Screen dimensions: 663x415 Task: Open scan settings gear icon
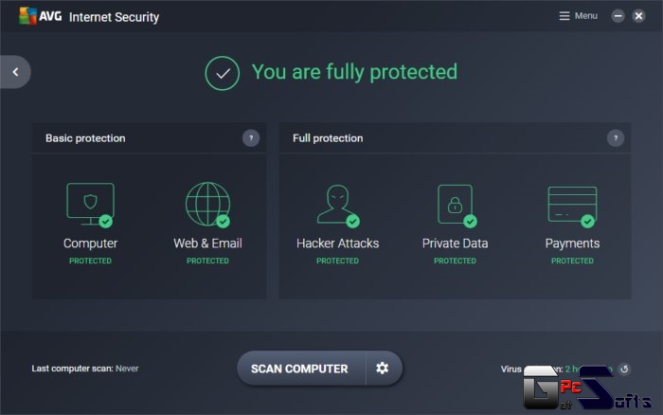click(383, 368)
